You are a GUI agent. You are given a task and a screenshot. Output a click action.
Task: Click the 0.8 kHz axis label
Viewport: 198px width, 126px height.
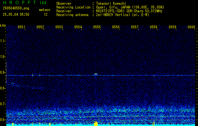(3, 88)
